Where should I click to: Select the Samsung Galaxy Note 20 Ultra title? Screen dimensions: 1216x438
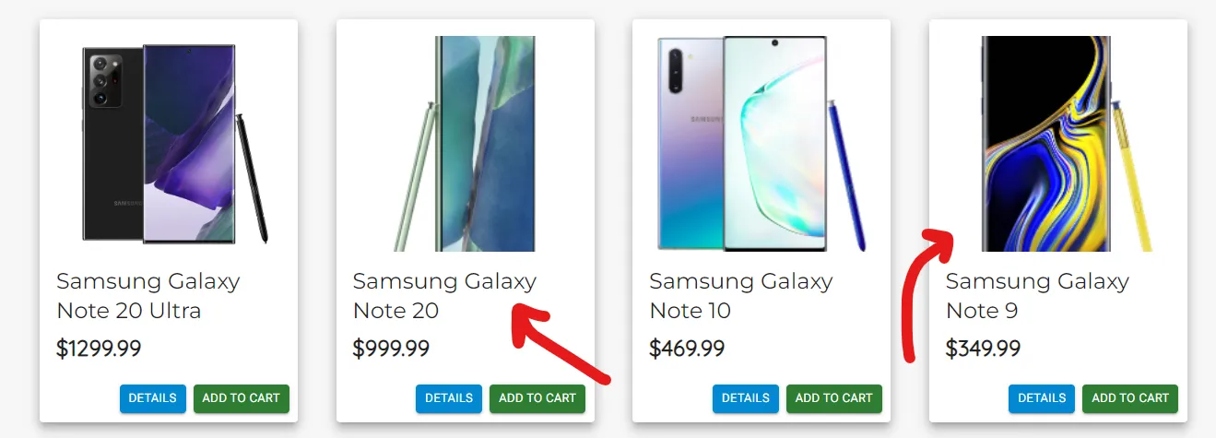point(148,295)
